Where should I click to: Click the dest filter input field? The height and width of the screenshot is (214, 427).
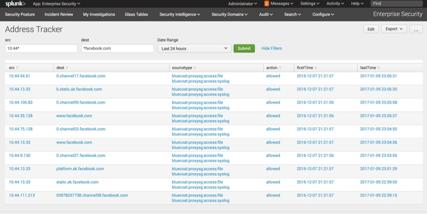tap(118, 48)
